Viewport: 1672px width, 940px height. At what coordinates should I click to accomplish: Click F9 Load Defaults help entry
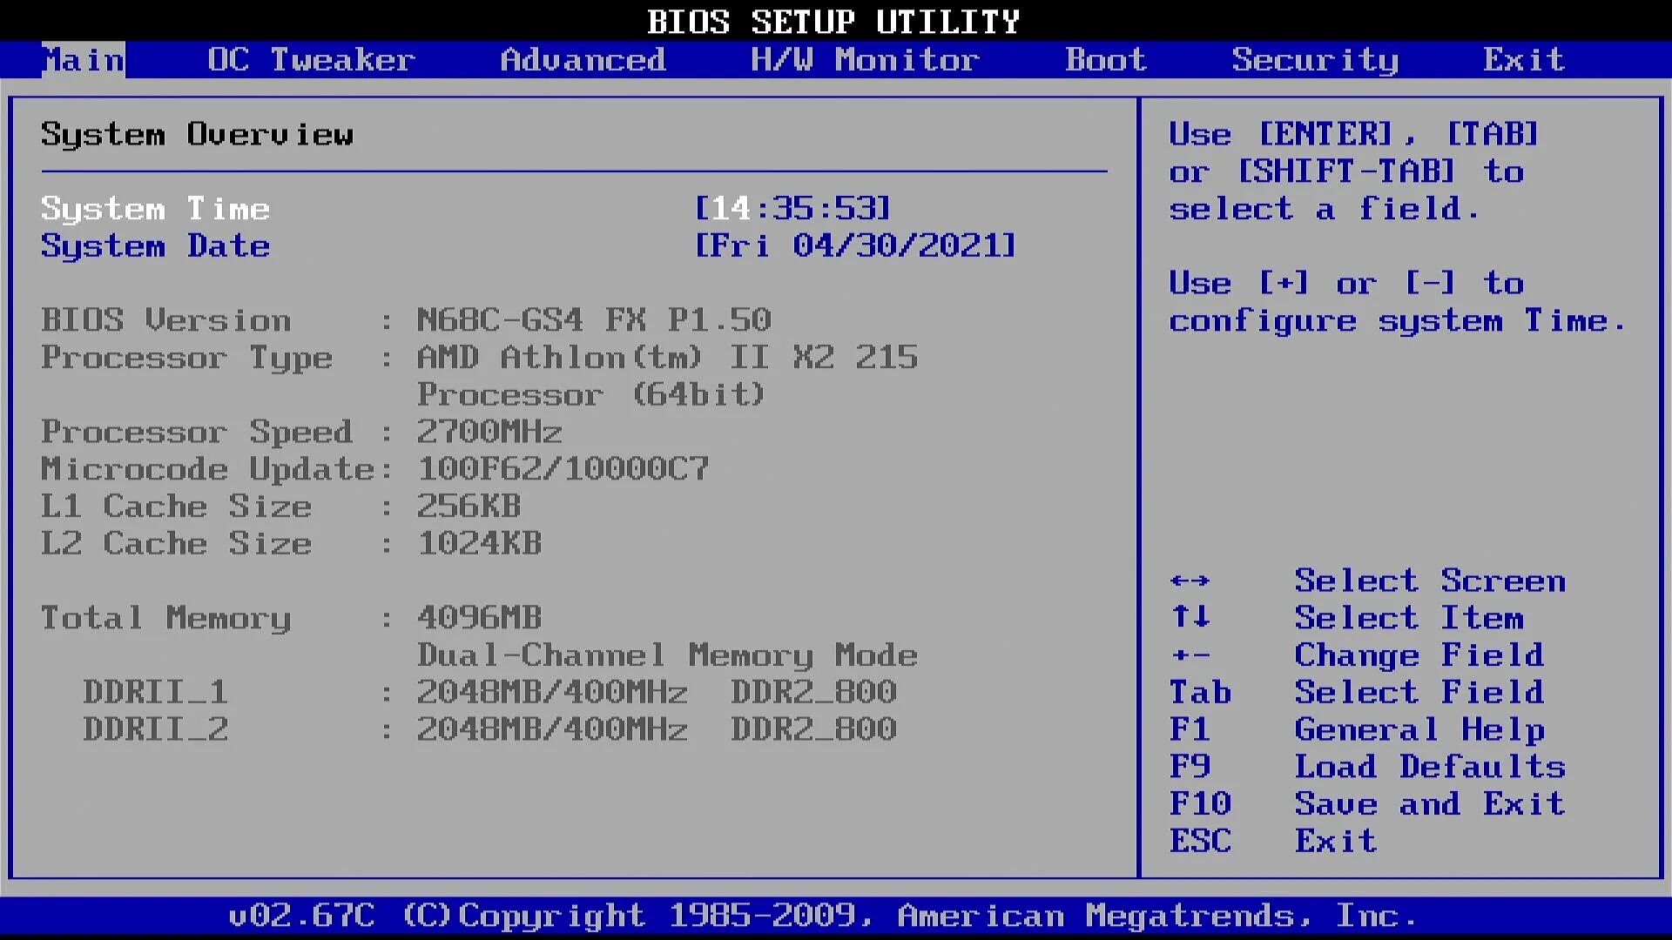pos(1428,767)
